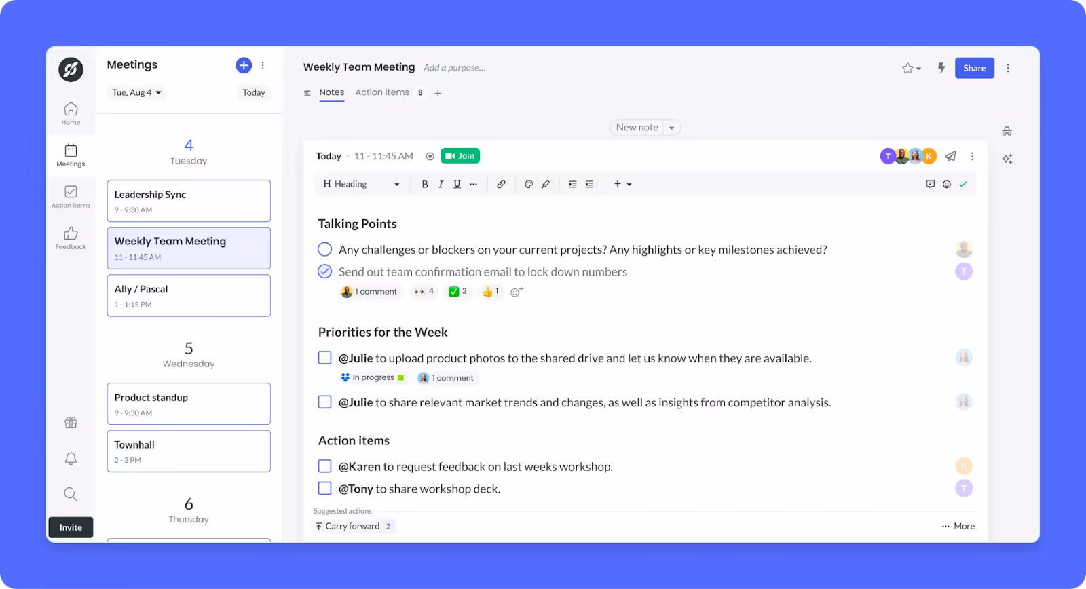1086x589 pixels.
Task: Open the text color palette icon
Action: coord(529,184)
